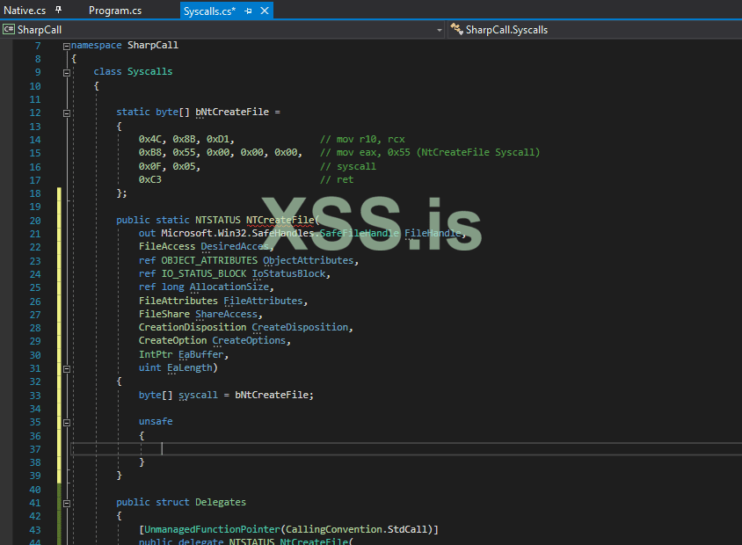Viewport: 742px width, 545px height.
Task: Open the SharpCall.Syscalls type dropdown
Action: point(595,30)
